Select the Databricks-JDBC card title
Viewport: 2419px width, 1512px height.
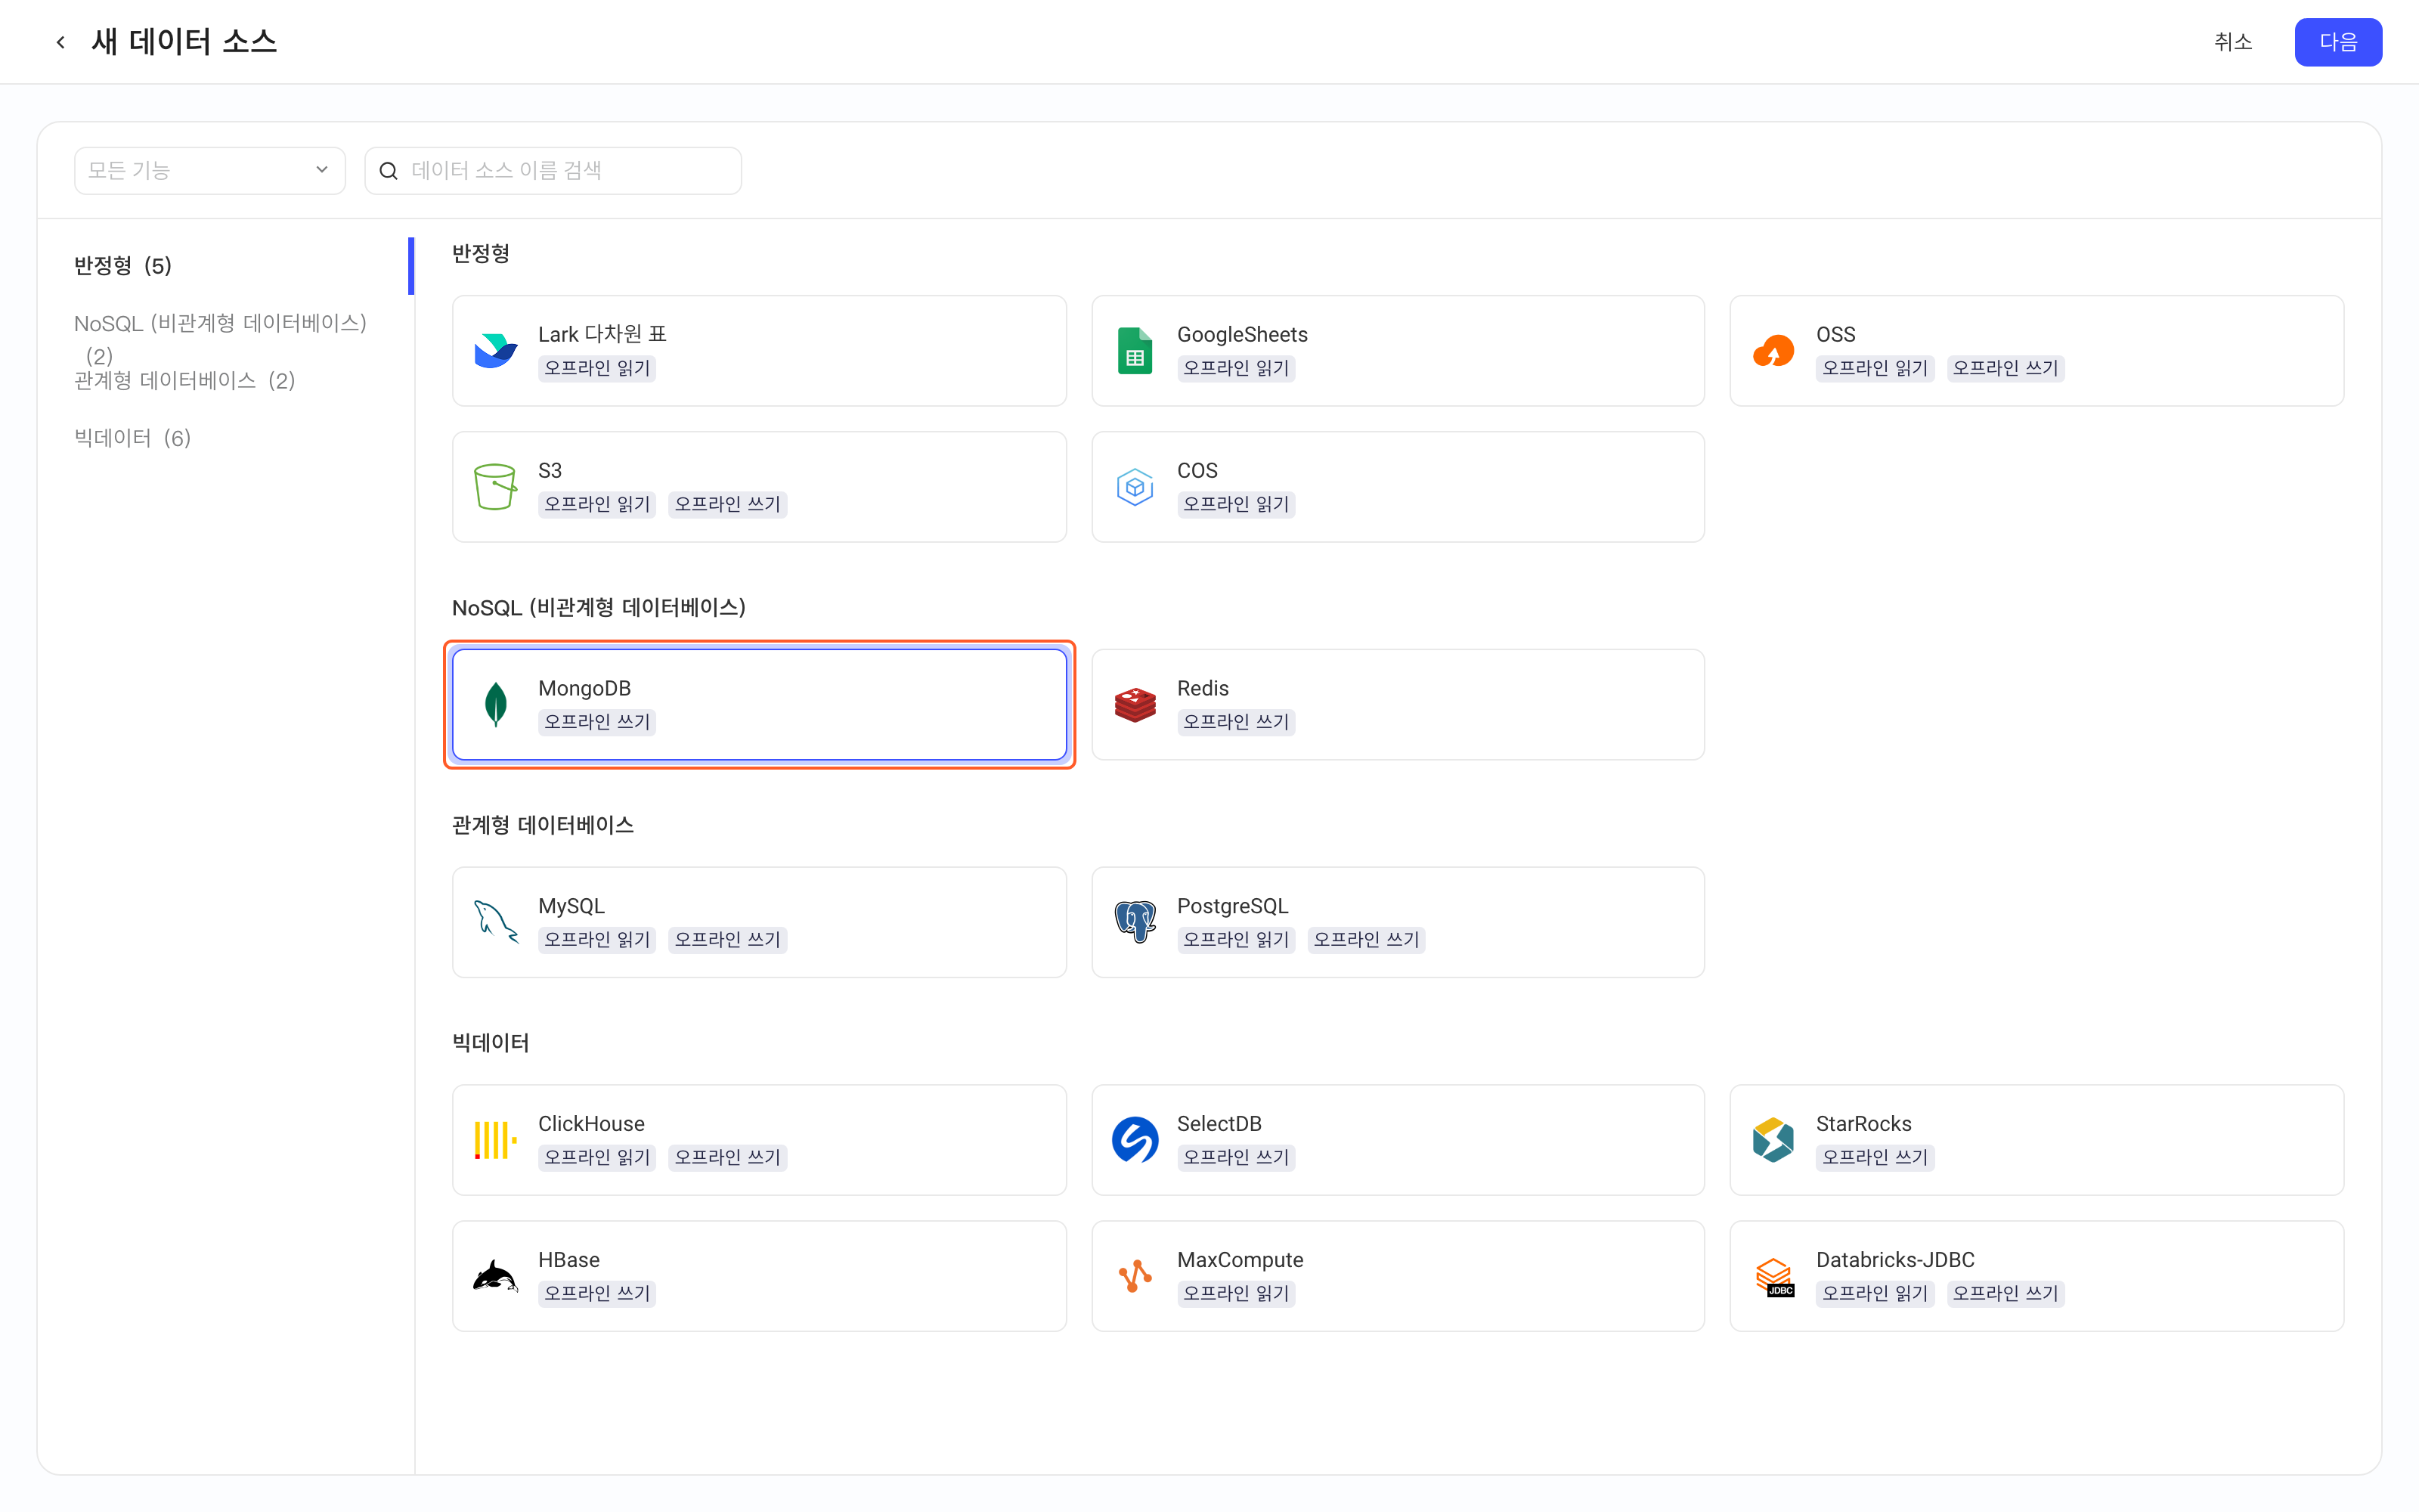[1895, 1259]
